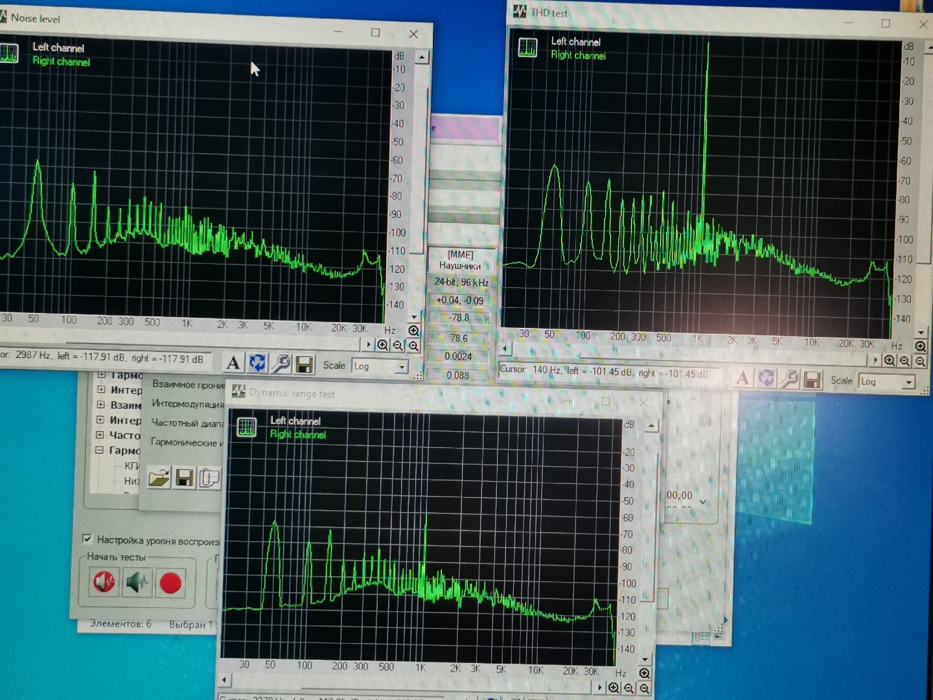Click text labels 'A' icon in Noise level window
Viewport: 933px width, 700px height.
(x=233, y=364)
